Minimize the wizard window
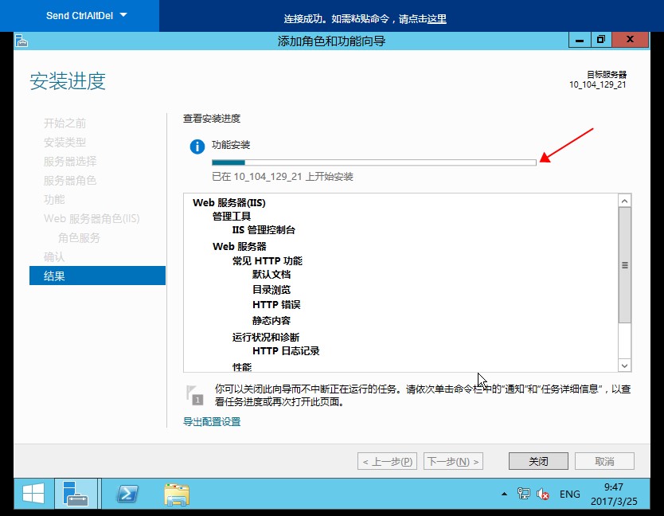Image resolution: width=664 pixels, height=516 pixels. tap(580, 41)
